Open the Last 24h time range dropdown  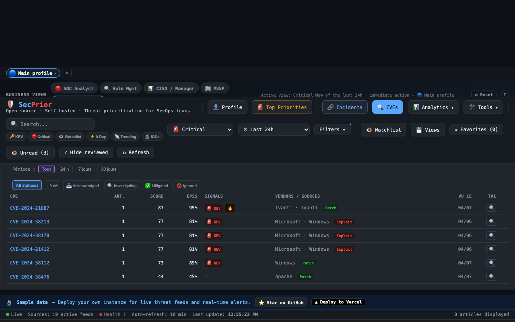coord(274,129)
